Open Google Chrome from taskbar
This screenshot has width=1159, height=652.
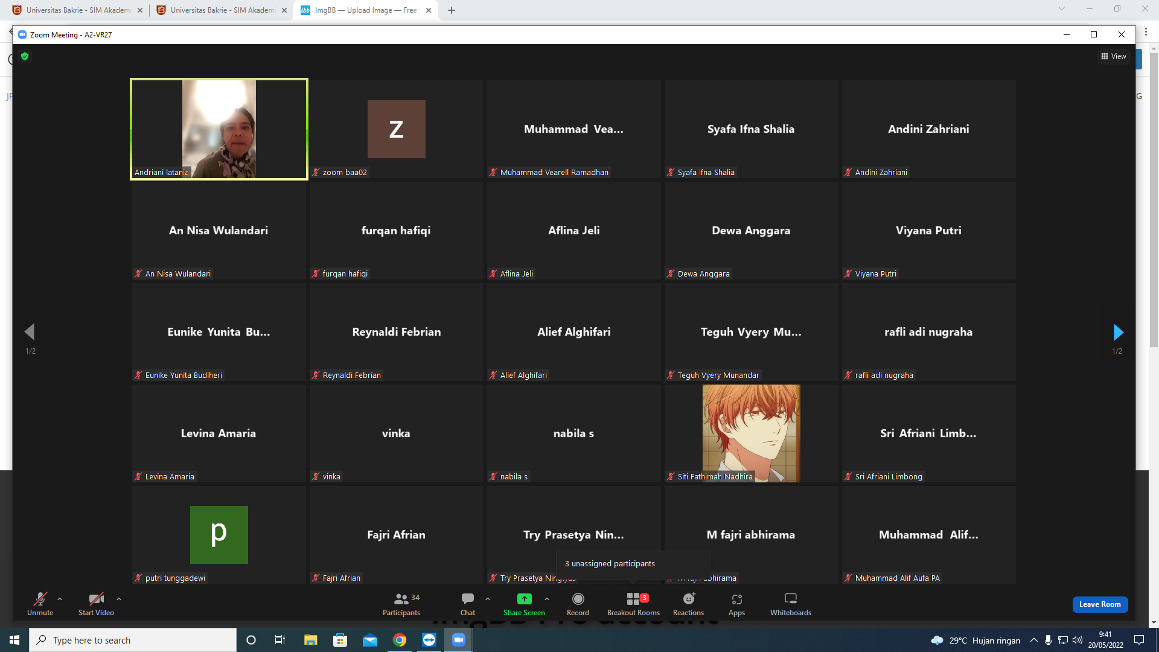[400, 640]
